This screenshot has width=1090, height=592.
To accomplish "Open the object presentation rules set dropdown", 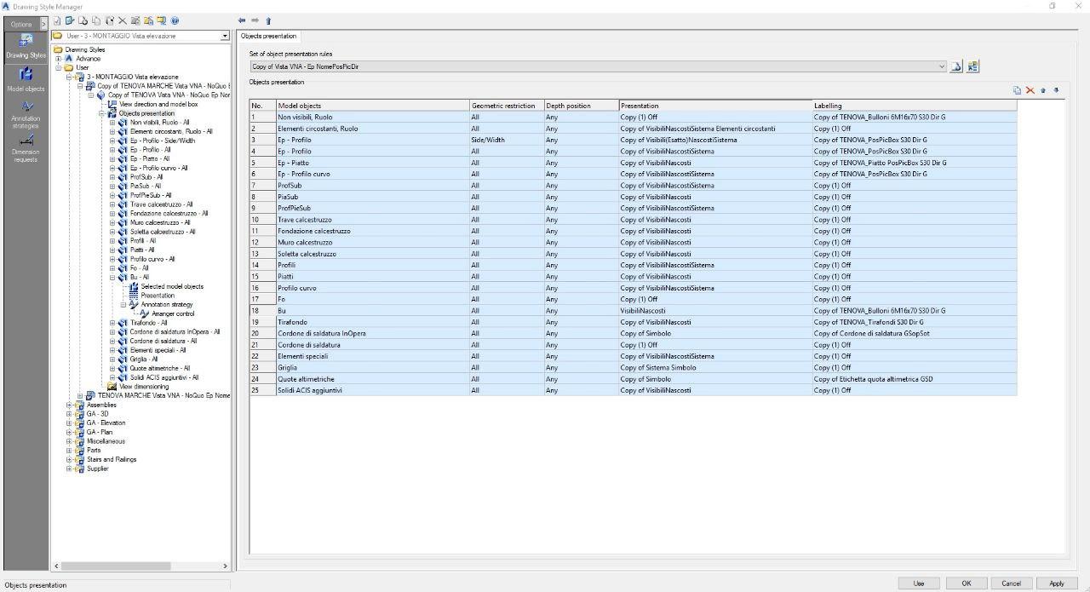I will [941, 66].
